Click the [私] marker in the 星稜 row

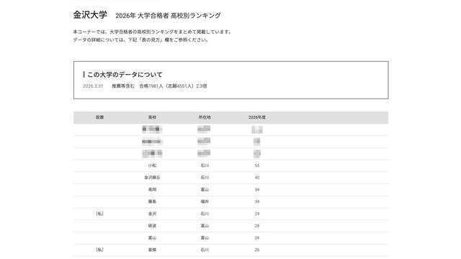click(99, 250)
